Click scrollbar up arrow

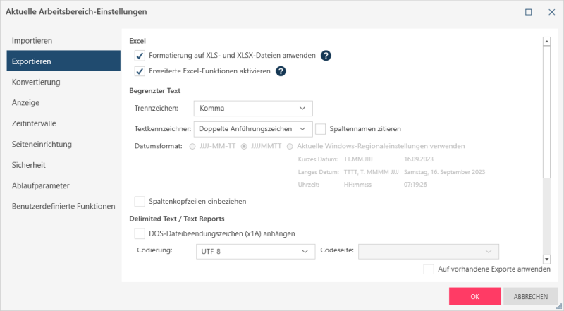(546, 42)
